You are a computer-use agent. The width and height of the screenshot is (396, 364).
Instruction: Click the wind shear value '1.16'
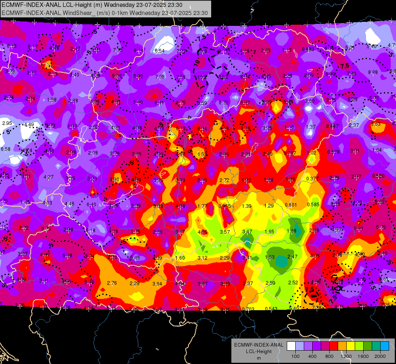point(290,127)
